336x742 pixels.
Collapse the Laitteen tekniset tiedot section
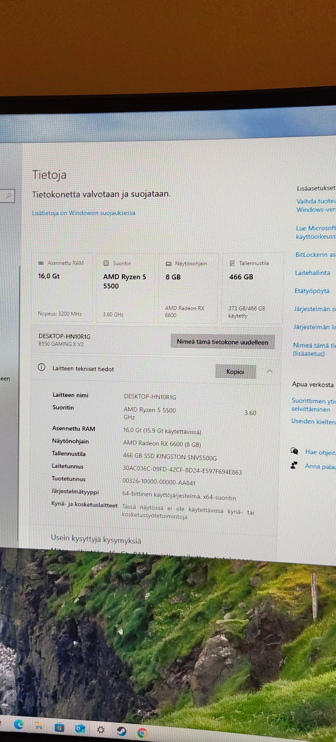[269, 372]
